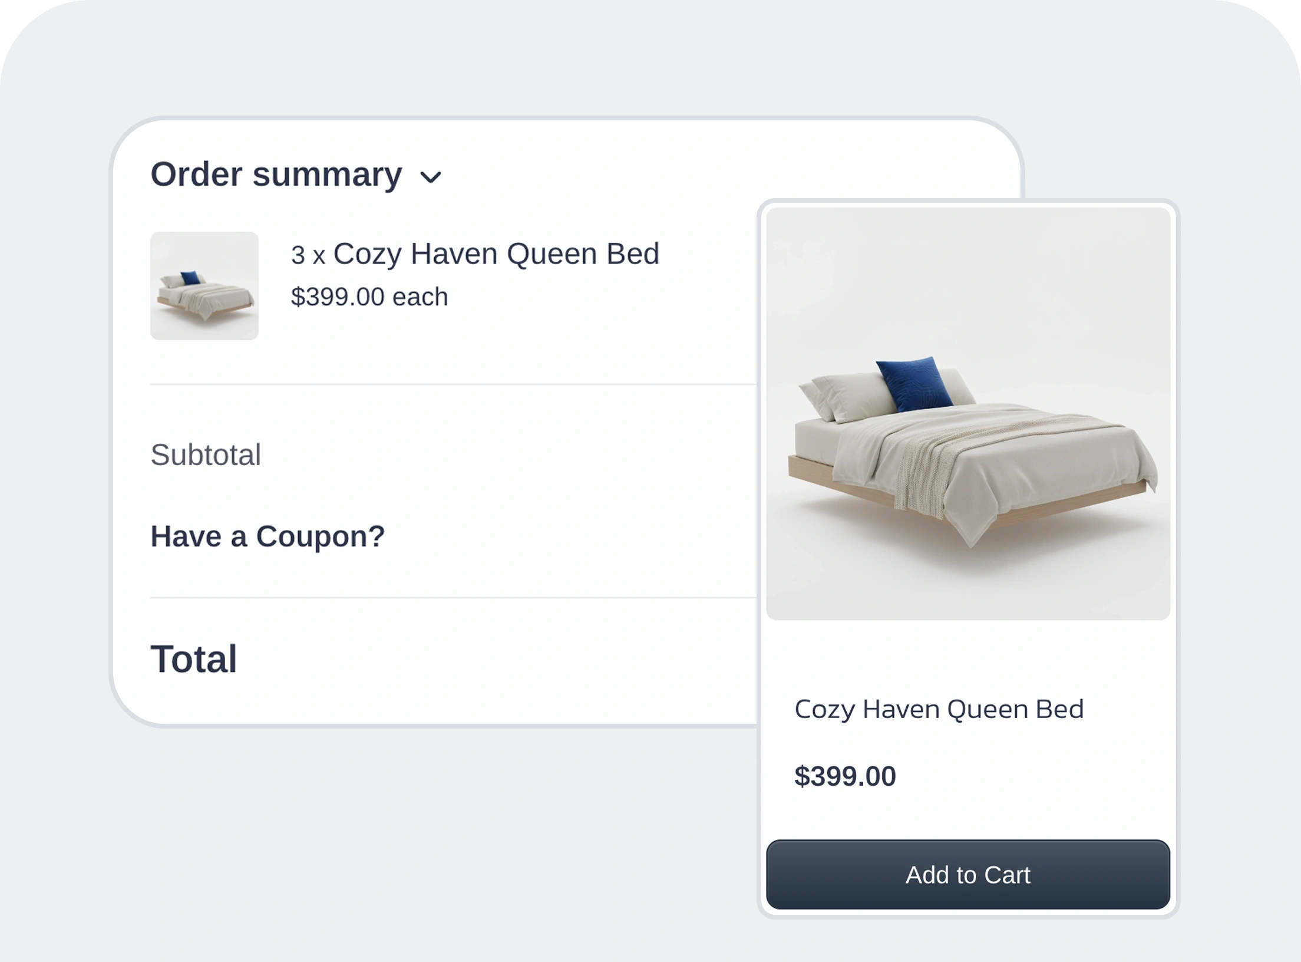This screenshot has width=1301, height=962.
Task: Click the word 'each' beside the unit price
Action: pos(420,296)
